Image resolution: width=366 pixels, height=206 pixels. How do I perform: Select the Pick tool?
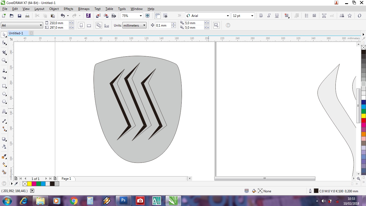(4, 35)
